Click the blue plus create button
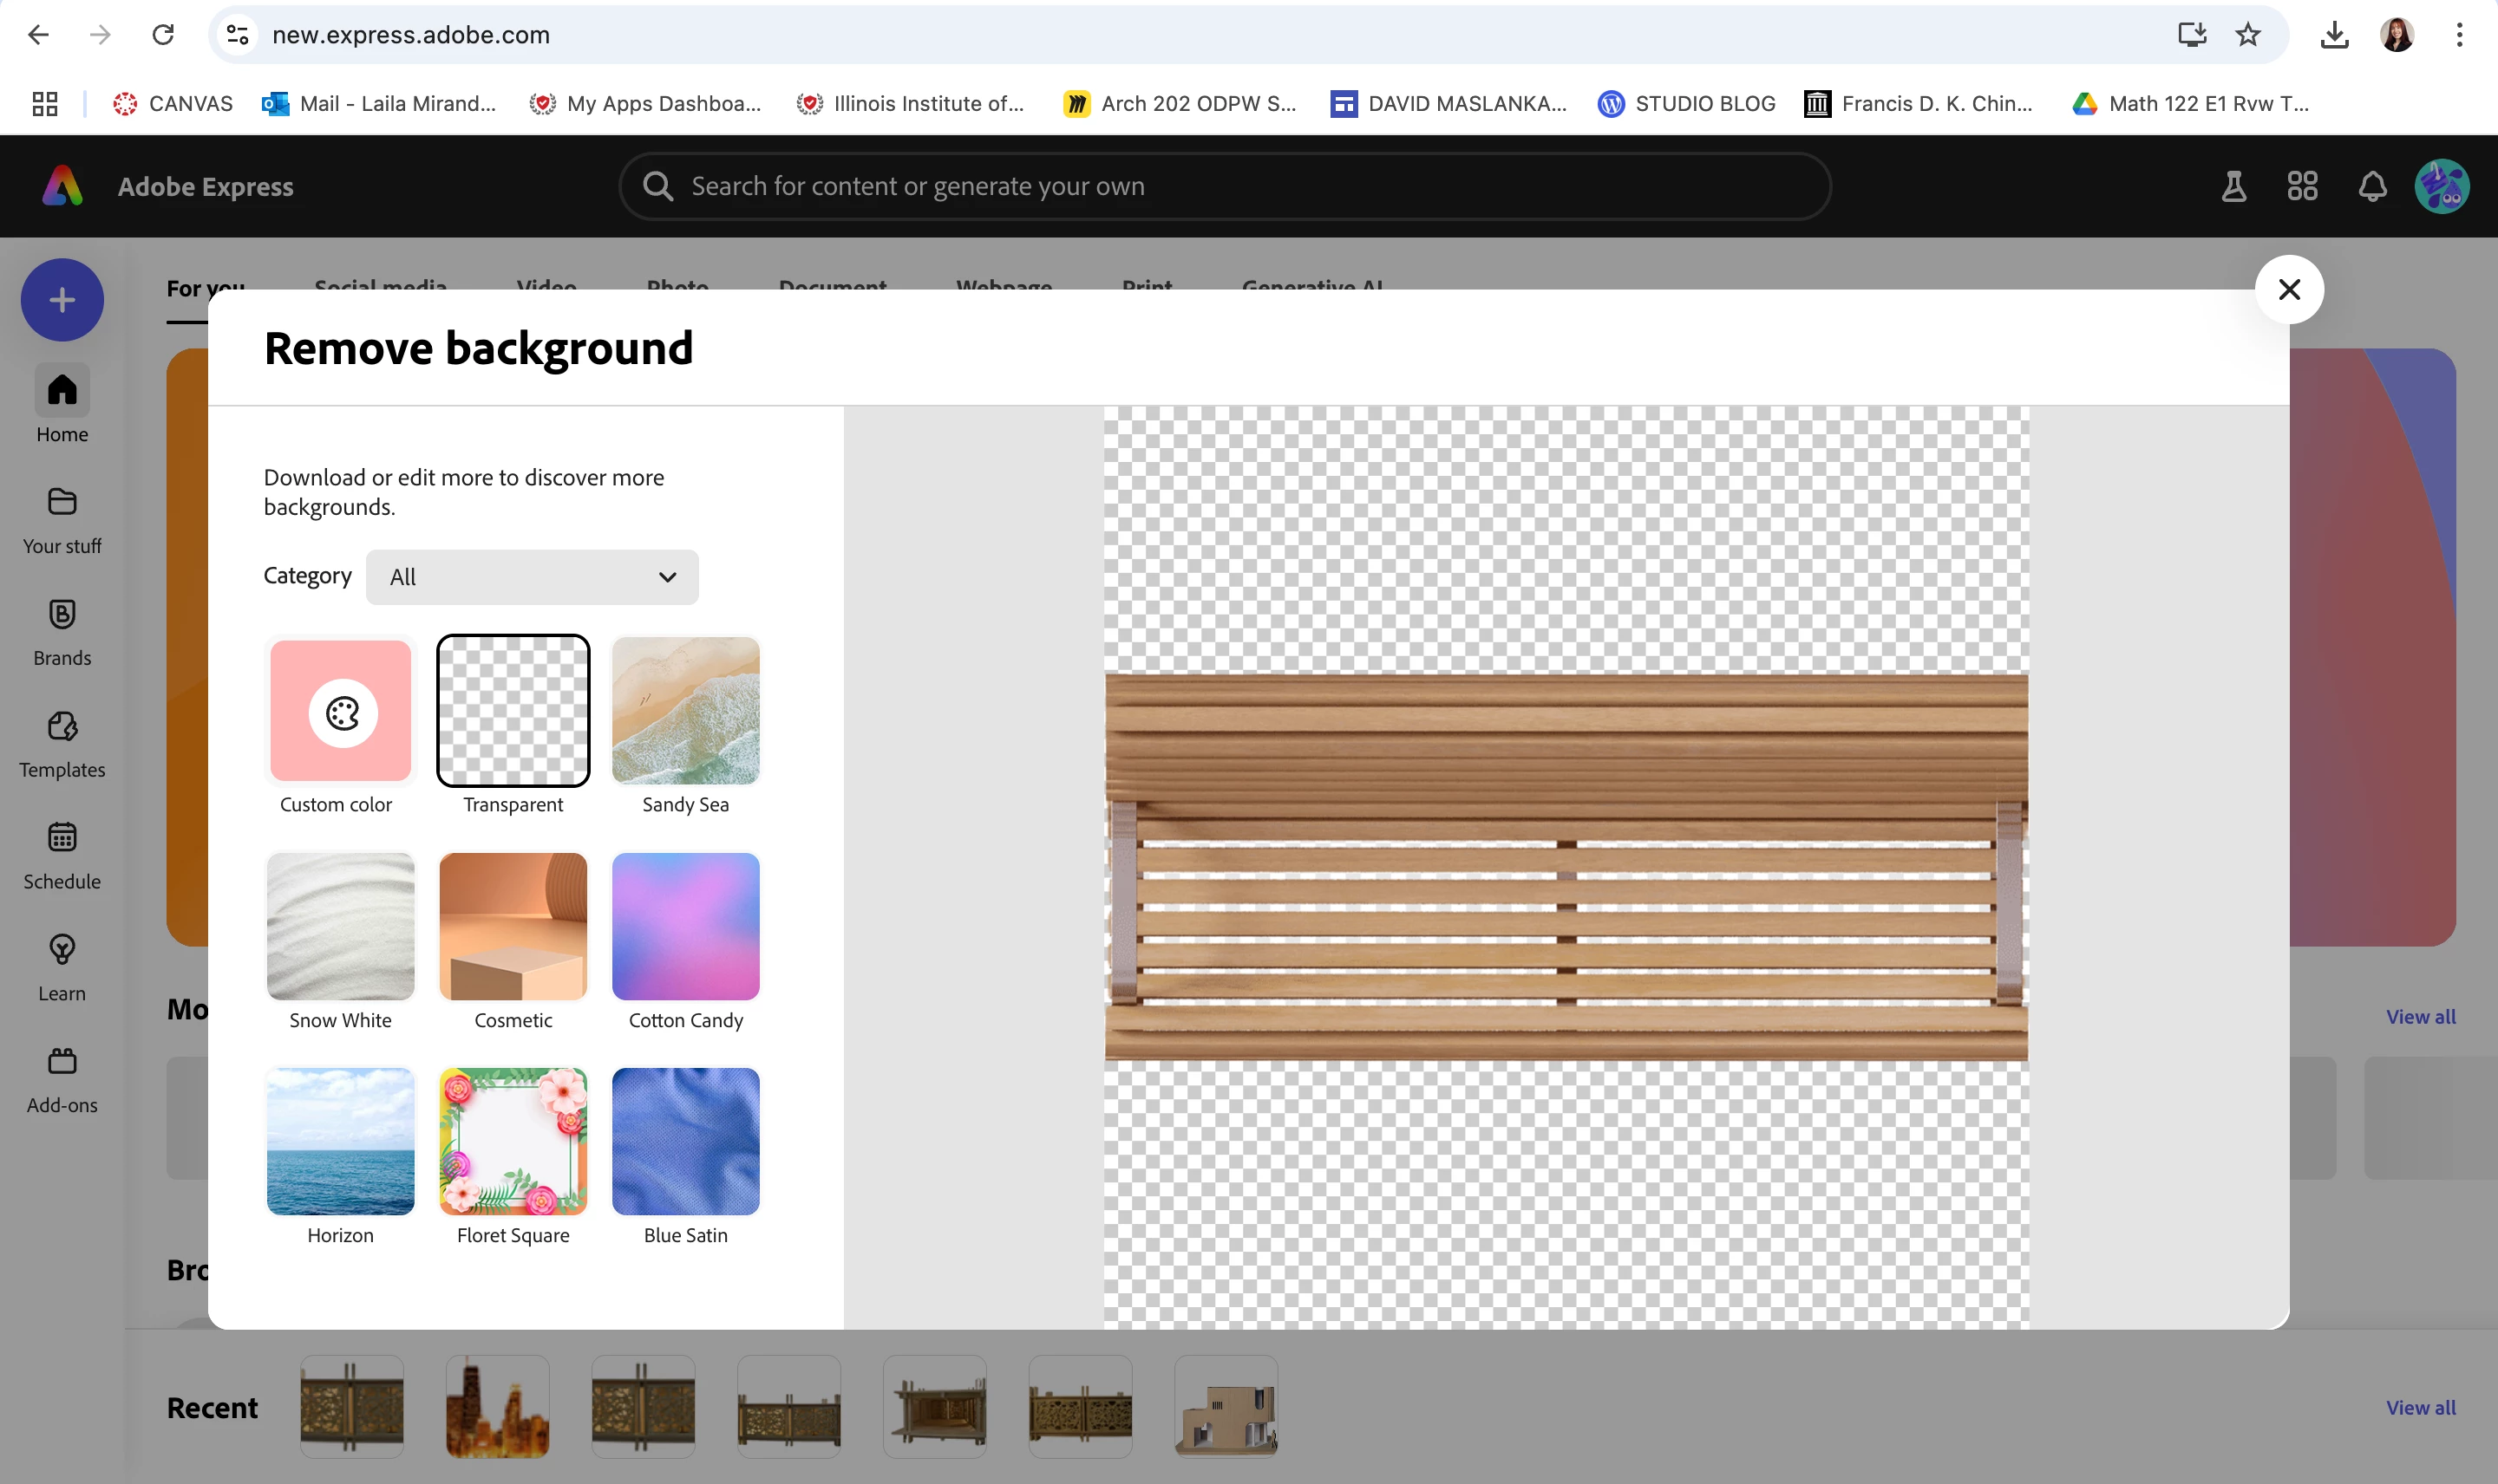The height and width of the screenshot is (1484, 2498). (x=62, y=300)
